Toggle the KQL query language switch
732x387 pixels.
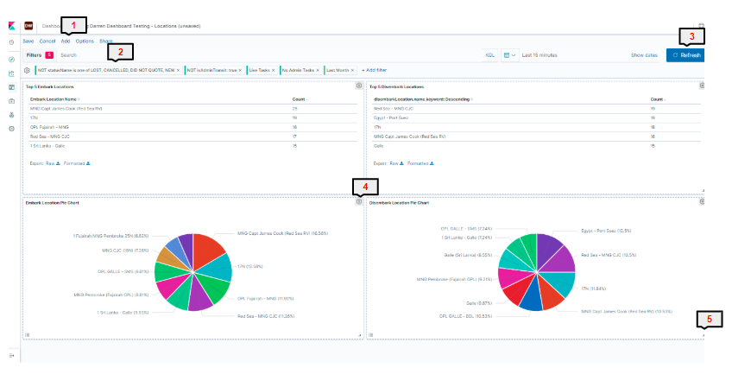489,55
